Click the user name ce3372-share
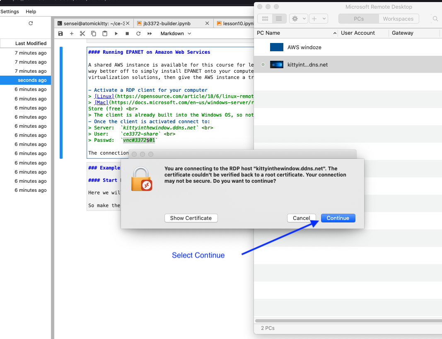The image size is (442, 339). (x=140, y=134)
